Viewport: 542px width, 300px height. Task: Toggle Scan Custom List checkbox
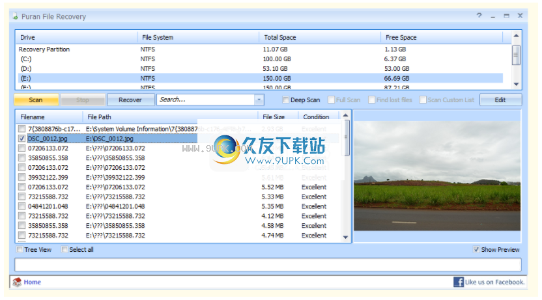coord(422,100)
